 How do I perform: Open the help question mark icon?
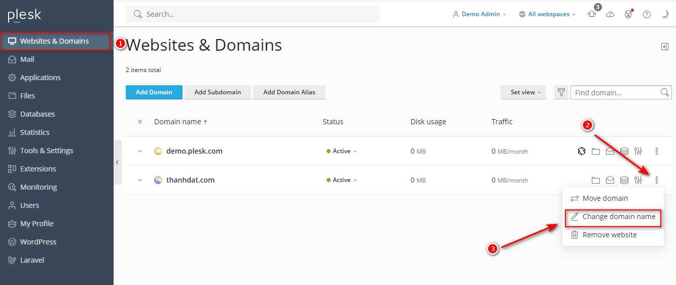(x=647, y=14)
